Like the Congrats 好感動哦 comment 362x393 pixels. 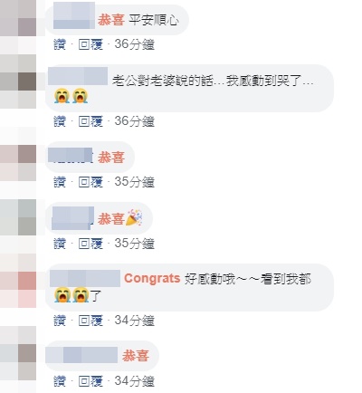pos(60,321)
